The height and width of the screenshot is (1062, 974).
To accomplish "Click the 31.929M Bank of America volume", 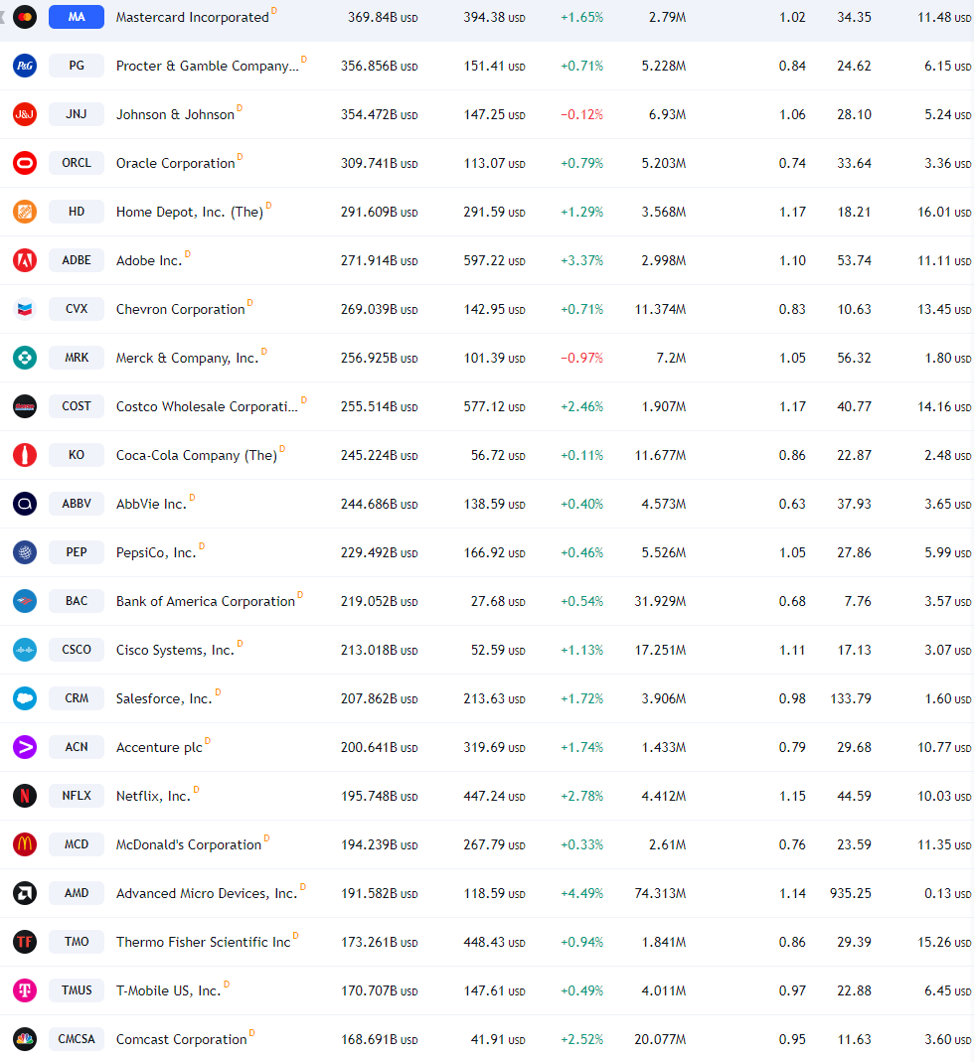I will [x=660, y=601].
